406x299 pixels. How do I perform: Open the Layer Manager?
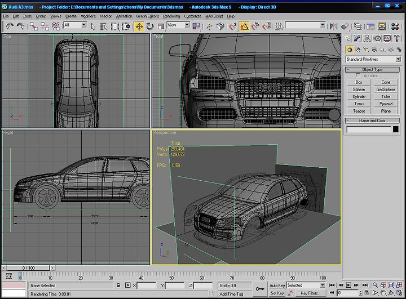click(x=358, y=26)
